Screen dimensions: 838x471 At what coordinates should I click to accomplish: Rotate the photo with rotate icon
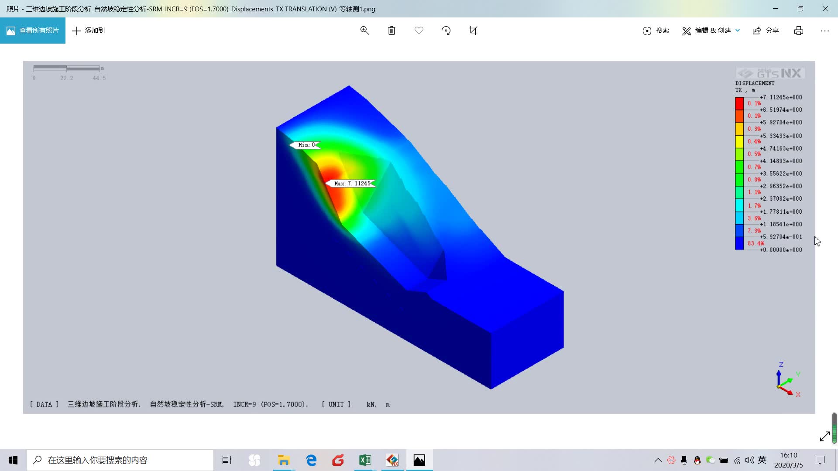[x=446, y=31]
